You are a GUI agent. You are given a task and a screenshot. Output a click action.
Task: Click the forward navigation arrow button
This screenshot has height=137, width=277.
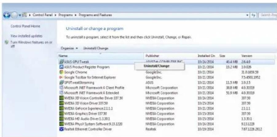click(x=14, y=15)
